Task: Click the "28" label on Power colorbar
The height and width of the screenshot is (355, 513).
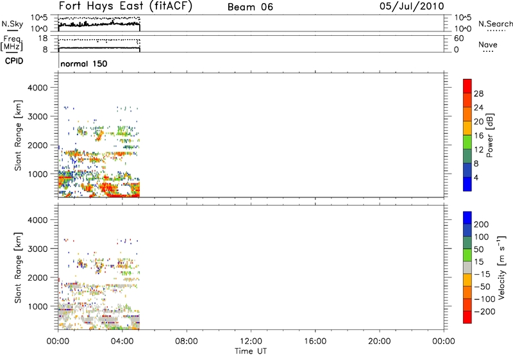Action: tap(478, 94)
